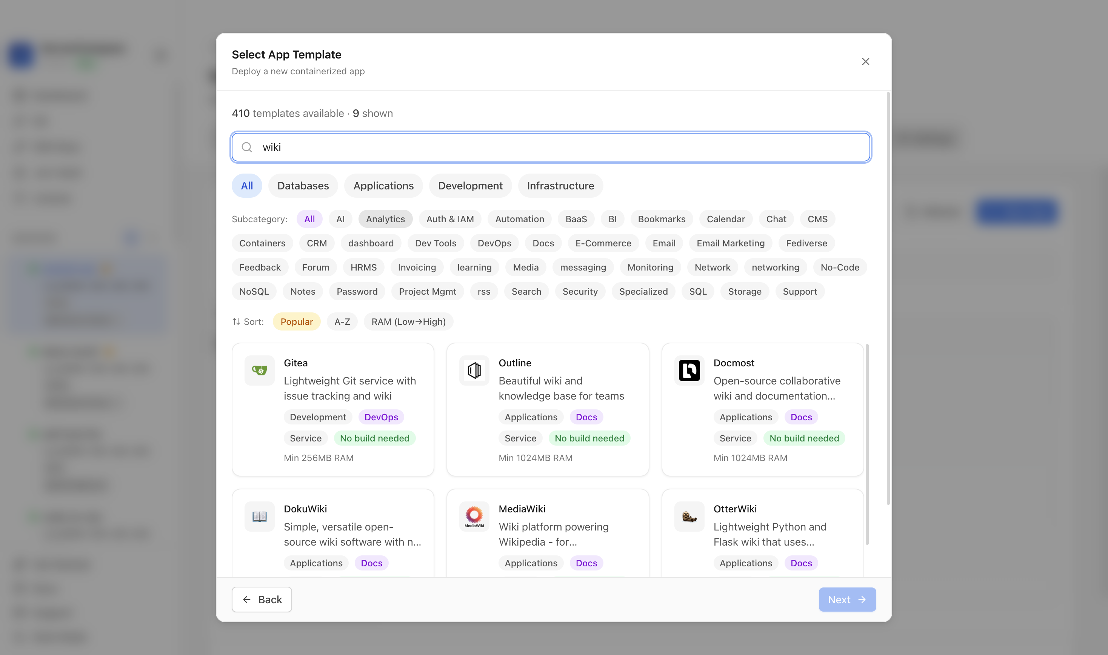
Task: Click the template grid inner scrollbar
Action: [x=867, y=445]
